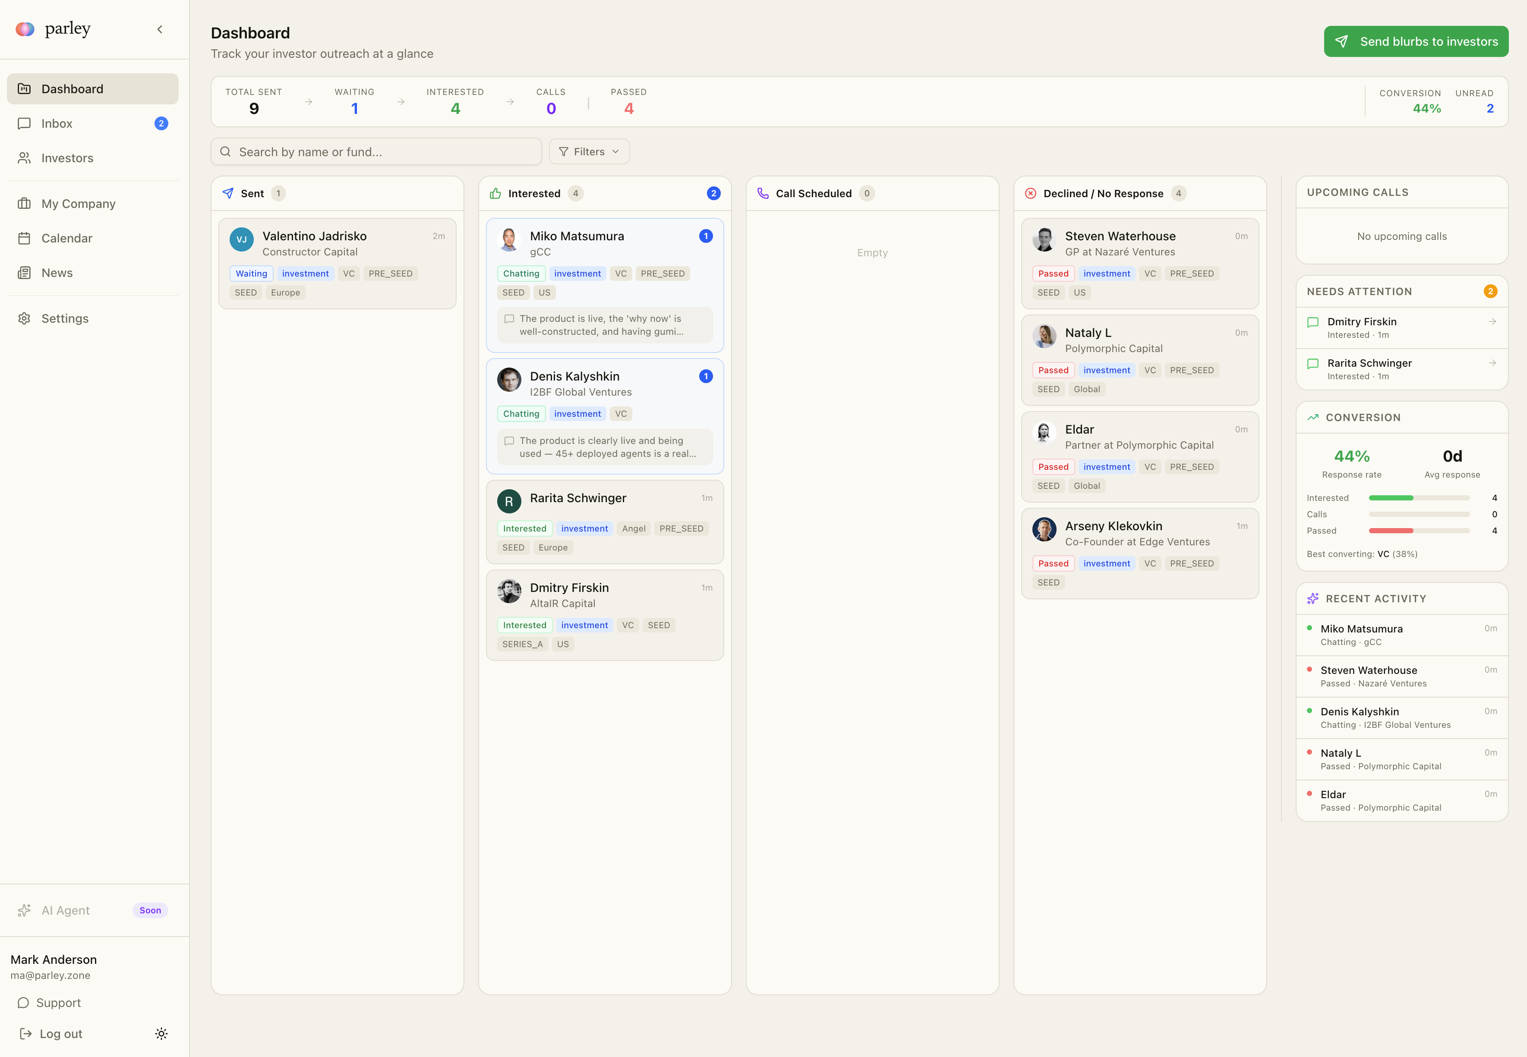Image resolution: width=1527 pixels, height=1057 pixels.
Task: Open My Company in the sidebar
Action: tap(93, 203)
